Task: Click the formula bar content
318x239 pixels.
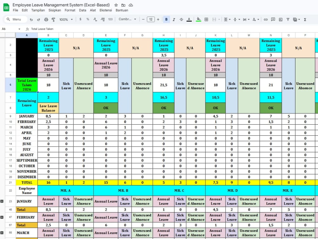Action: point(42,29)
